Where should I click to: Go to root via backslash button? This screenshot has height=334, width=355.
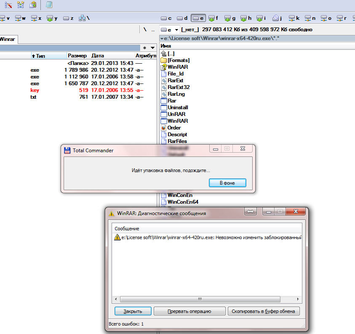(145, 30)
